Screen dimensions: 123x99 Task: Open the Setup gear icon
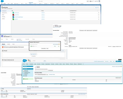pyautogui.click(x=95, y=1)
